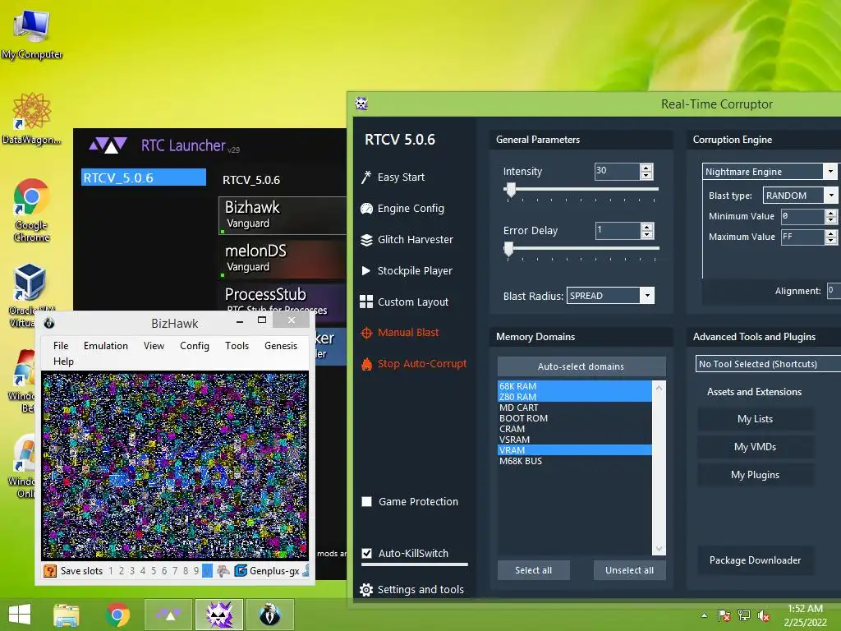
Task: Click the Error Delay slider thumb
Action: click(x=509, y=249)
